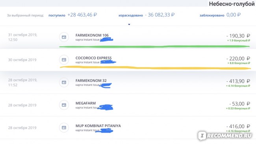Open the FARMEKONOM 32 transaction
This screenshot has height=144, width=256.
(x=128, y=82)
